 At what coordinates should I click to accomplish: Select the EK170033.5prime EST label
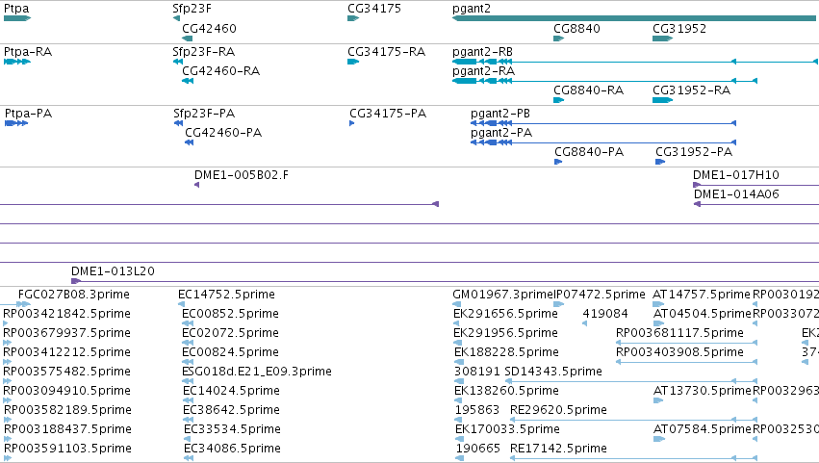point(507,429)
